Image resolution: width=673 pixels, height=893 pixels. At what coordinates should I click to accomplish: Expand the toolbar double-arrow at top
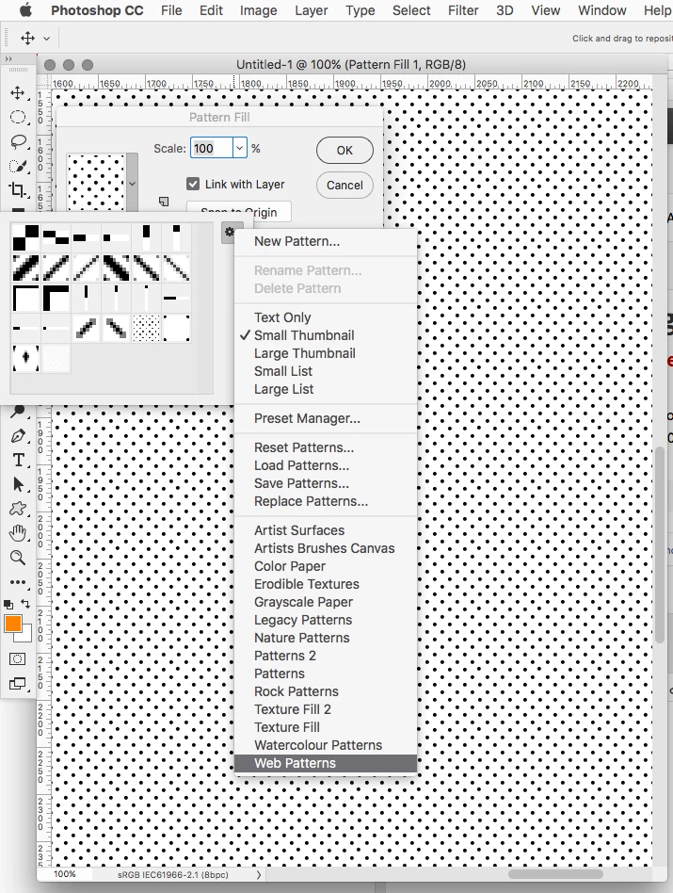pos(8,58)
